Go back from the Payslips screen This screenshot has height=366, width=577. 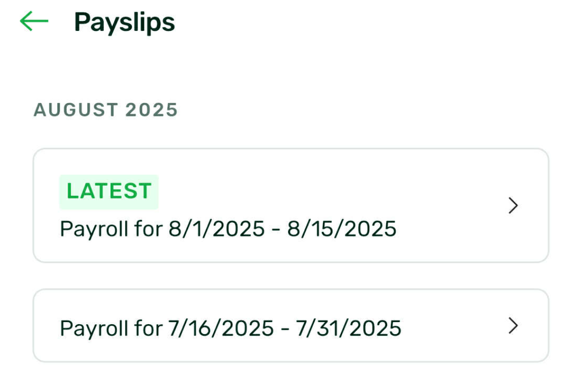[34, 21]
